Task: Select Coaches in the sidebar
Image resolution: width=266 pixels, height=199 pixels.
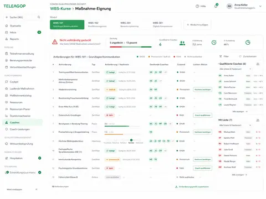Action: click(23, 123)
